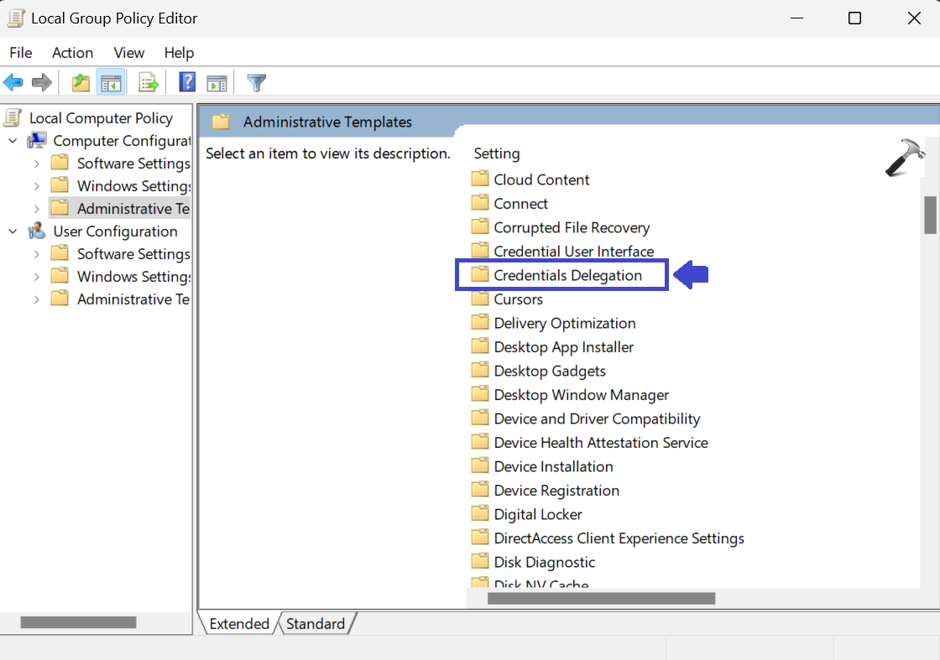Collapse the Computer Configuration tree node
This screenshot has width=940, height=660.
pyautogui.click(x=13, y=141)
